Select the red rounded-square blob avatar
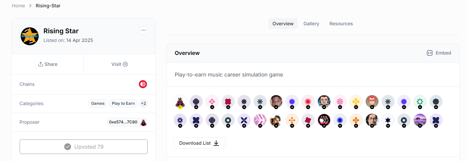 308,120
